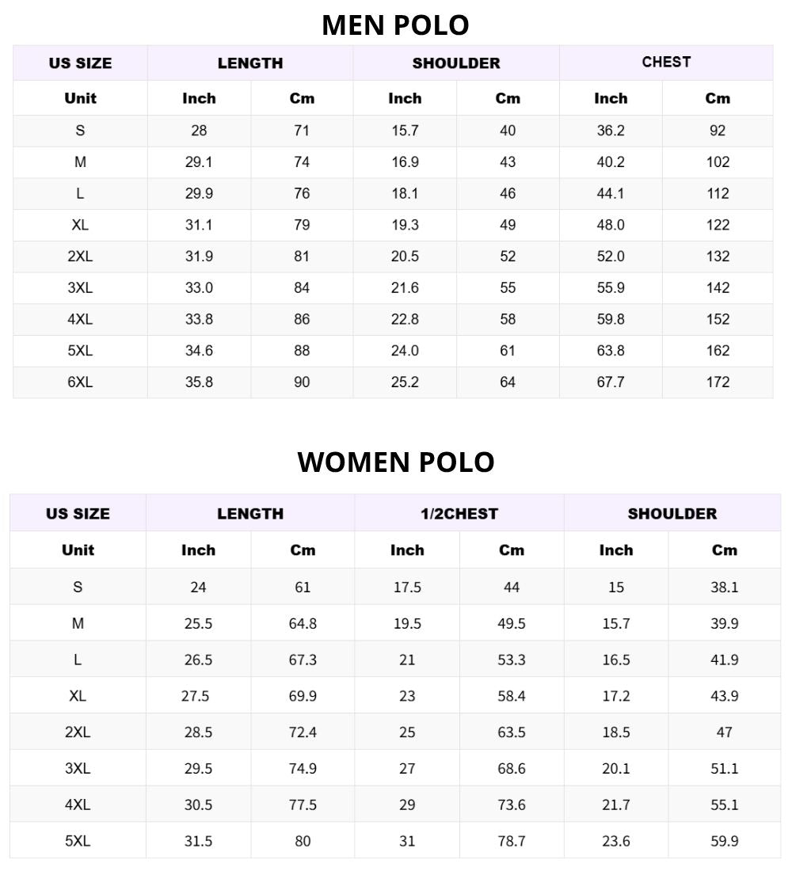Click men's 5XL chest inch value 63.8
The image size is (792, 871).
coord(611,351)
